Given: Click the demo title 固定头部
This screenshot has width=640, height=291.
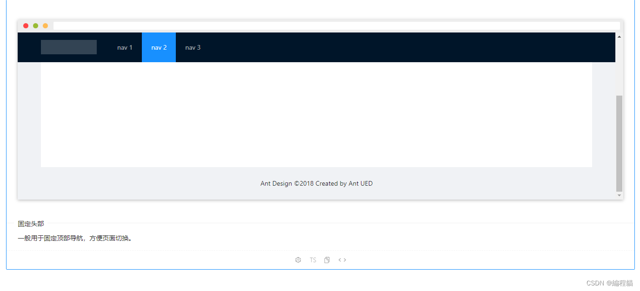Looking at the screenshot, I should 31,224.
